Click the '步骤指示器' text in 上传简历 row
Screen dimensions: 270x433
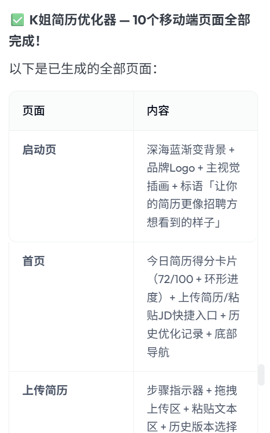tap(175, 390)
